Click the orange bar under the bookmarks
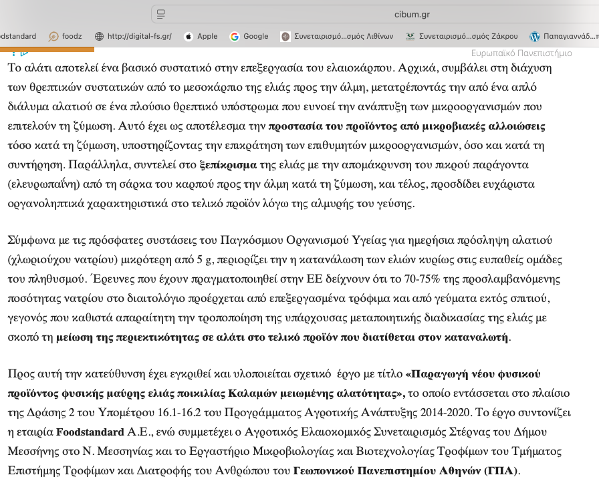This screenshot has height=483, width=599. click(x=47, y=49)
